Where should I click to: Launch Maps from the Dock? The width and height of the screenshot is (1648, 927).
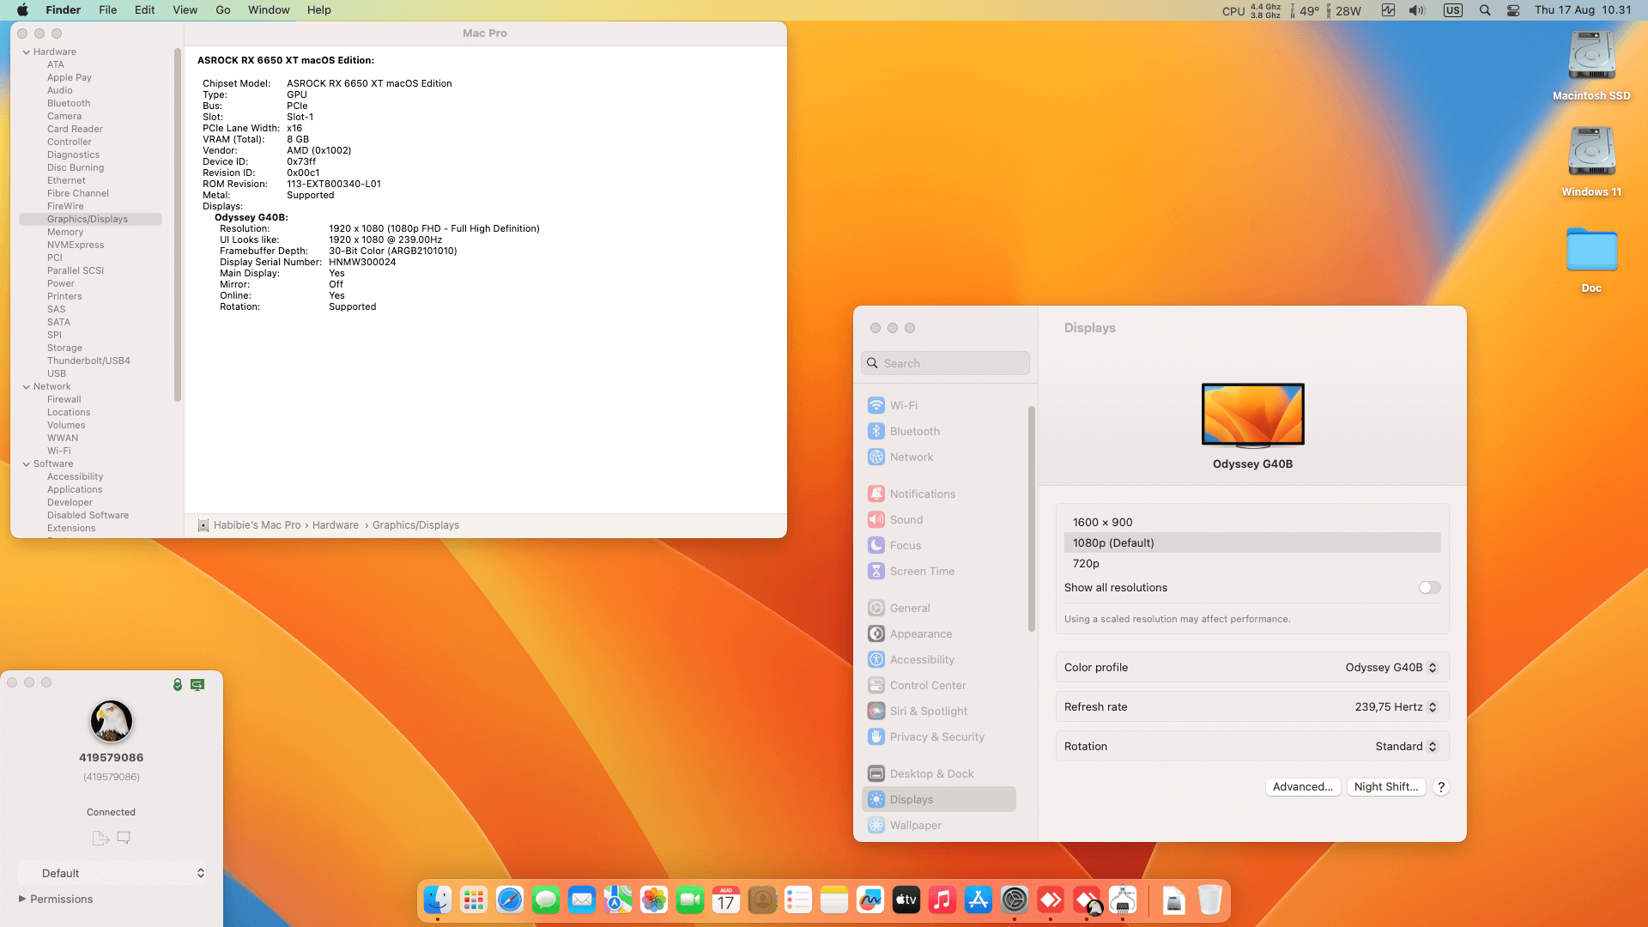click(x=618, y=900)
